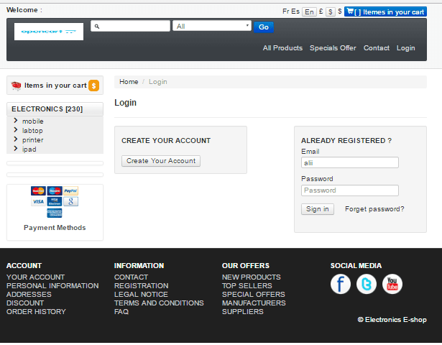Viewport: 442px width, 345px height.
Task: Click the orange dollar badge in sidebar cart
Action: coord(93,86)
